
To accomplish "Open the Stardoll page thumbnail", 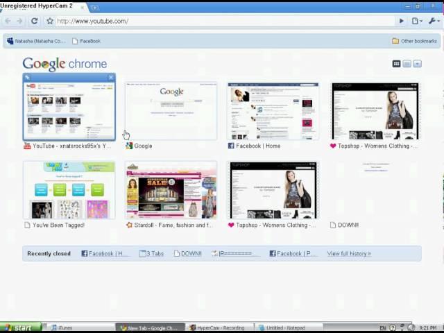I will (x=171, y=190).
